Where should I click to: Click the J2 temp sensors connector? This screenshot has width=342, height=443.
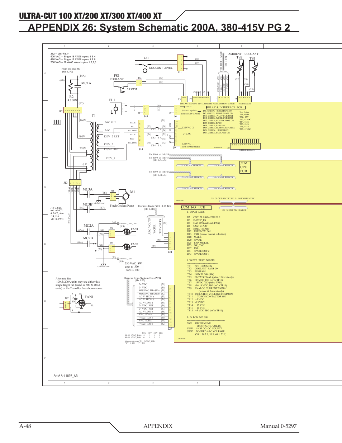pos(245,99)
